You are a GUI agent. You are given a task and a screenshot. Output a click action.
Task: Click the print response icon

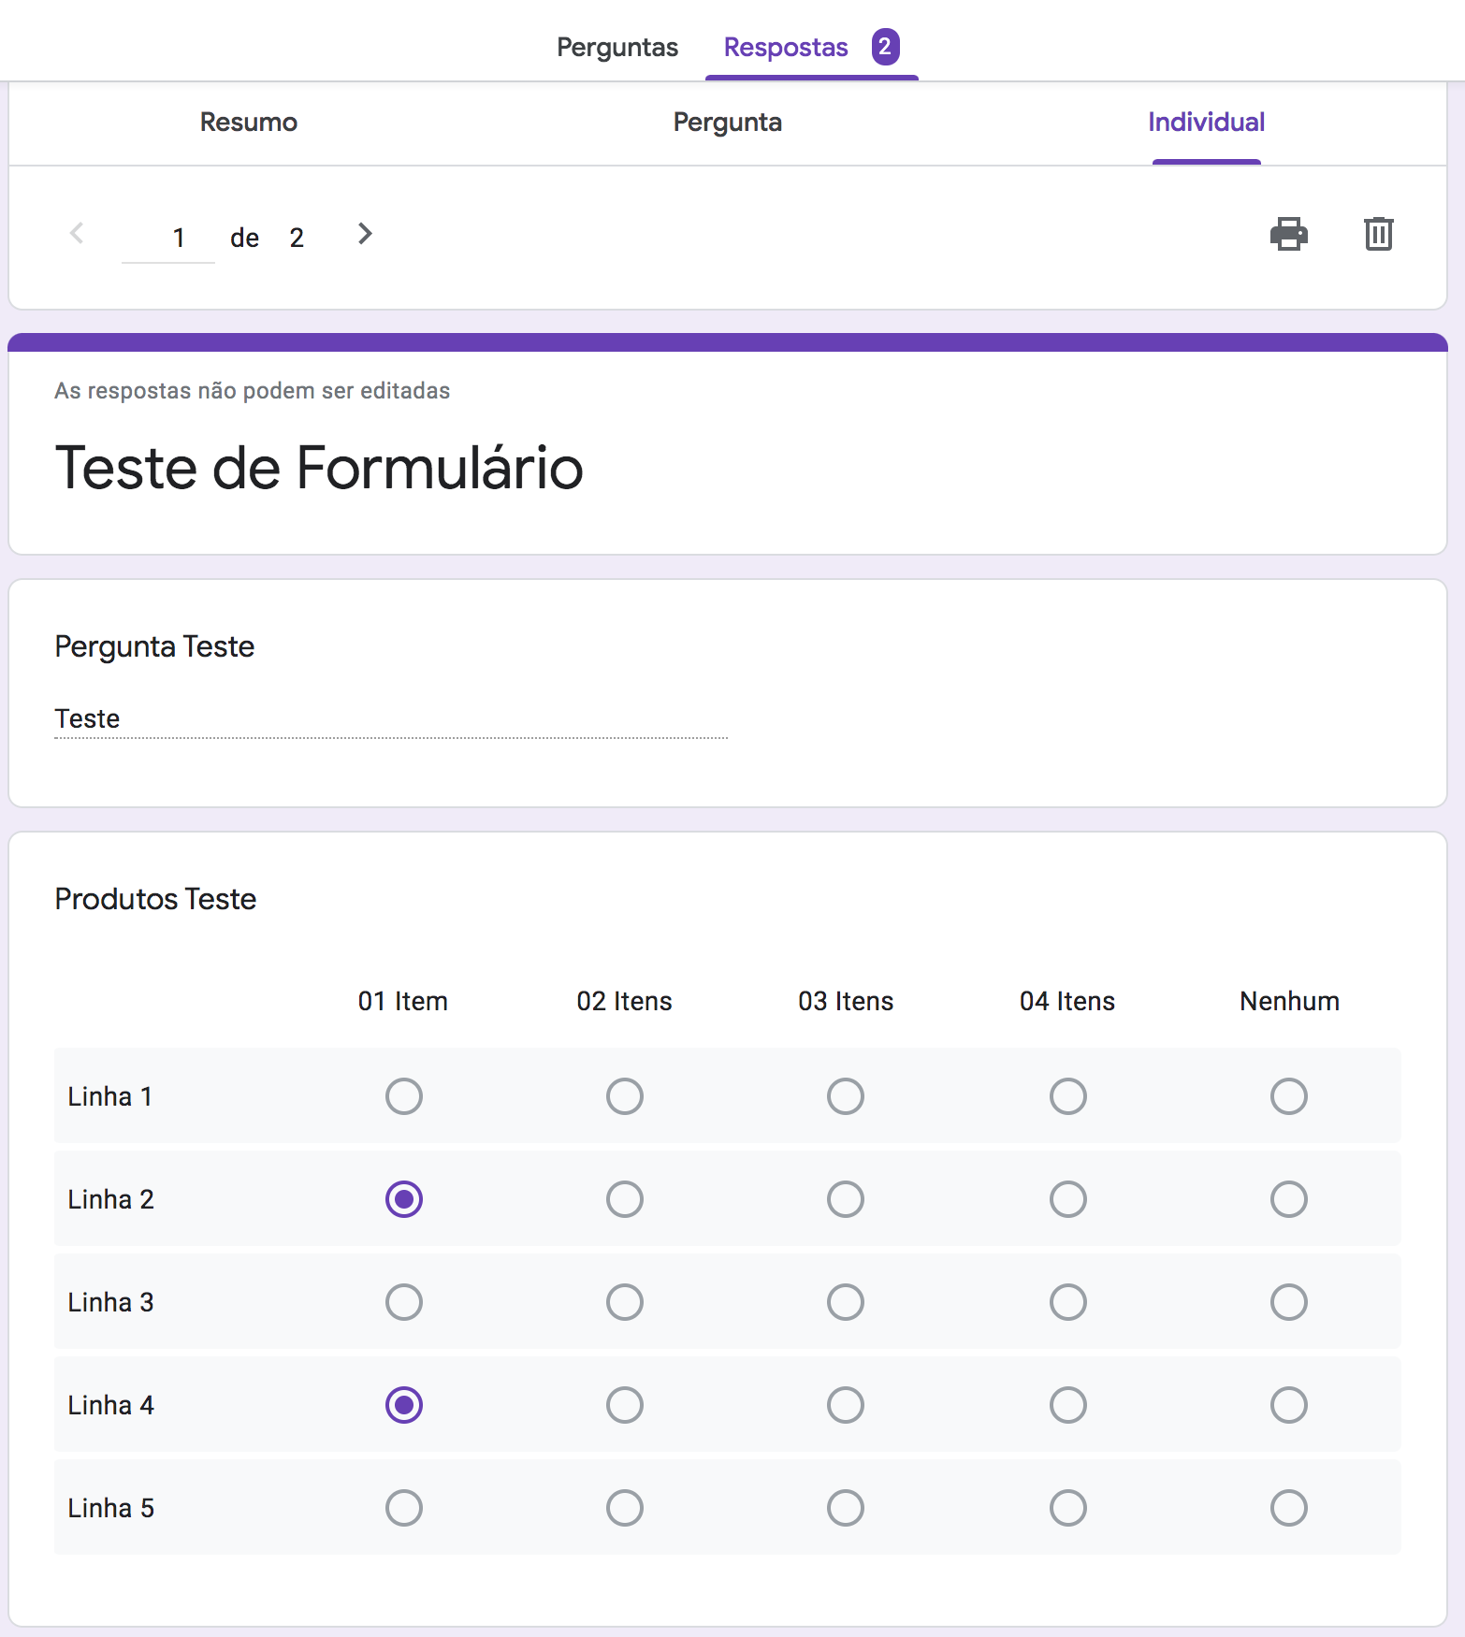pyautogui.click(x=1288, y=234)
